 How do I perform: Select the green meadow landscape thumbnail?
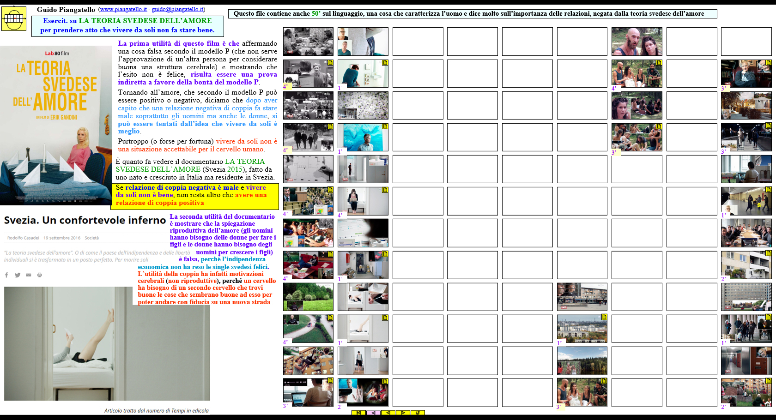pyautogui.click(x=308, y=297)
